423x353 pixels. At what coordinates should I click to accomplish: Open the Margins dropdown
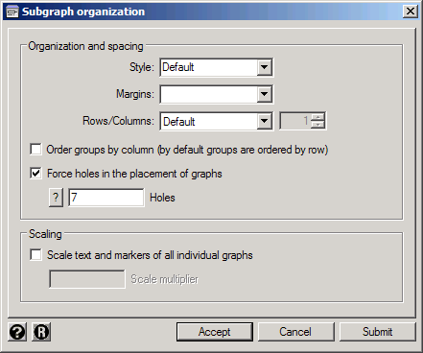click(265, 94)
